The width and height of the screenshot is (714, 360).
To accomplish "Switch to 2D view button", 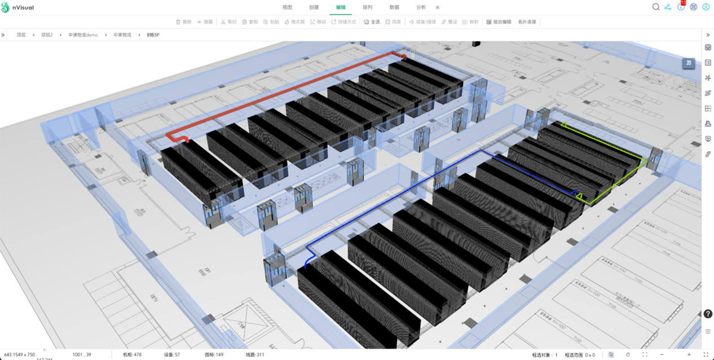I will point(688,63).
